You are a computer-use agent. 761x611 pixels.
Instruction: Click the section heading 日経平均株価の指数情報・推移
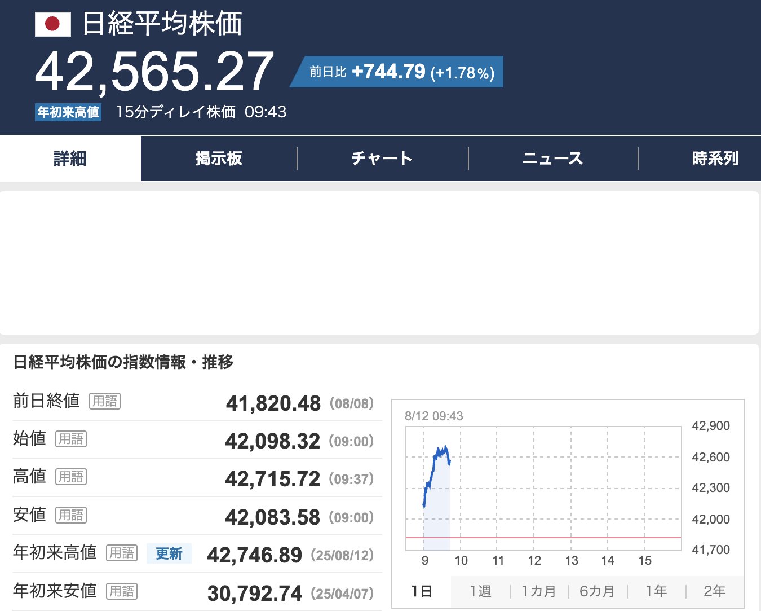(x=123, y=362)
